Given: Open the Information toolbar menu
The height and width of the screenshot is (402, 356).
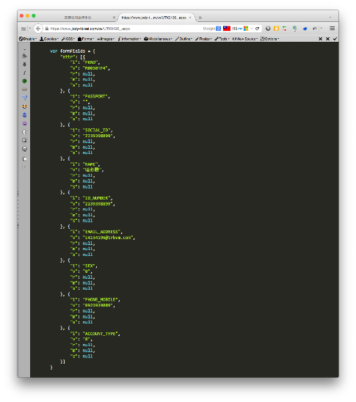Looking at the screenshot, I should (x=129, y=39).
